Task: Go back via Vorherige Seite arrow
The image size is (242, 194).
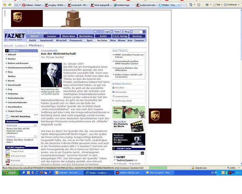Action: pos(114,101)
